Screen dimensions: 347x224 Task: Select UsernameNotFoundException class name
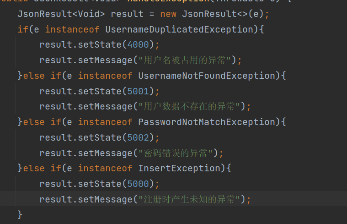point(207,76)
